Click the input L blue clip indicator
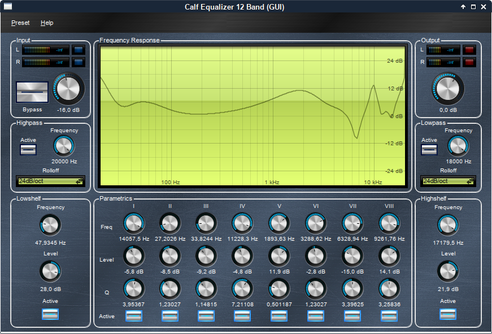 point(79,50)
